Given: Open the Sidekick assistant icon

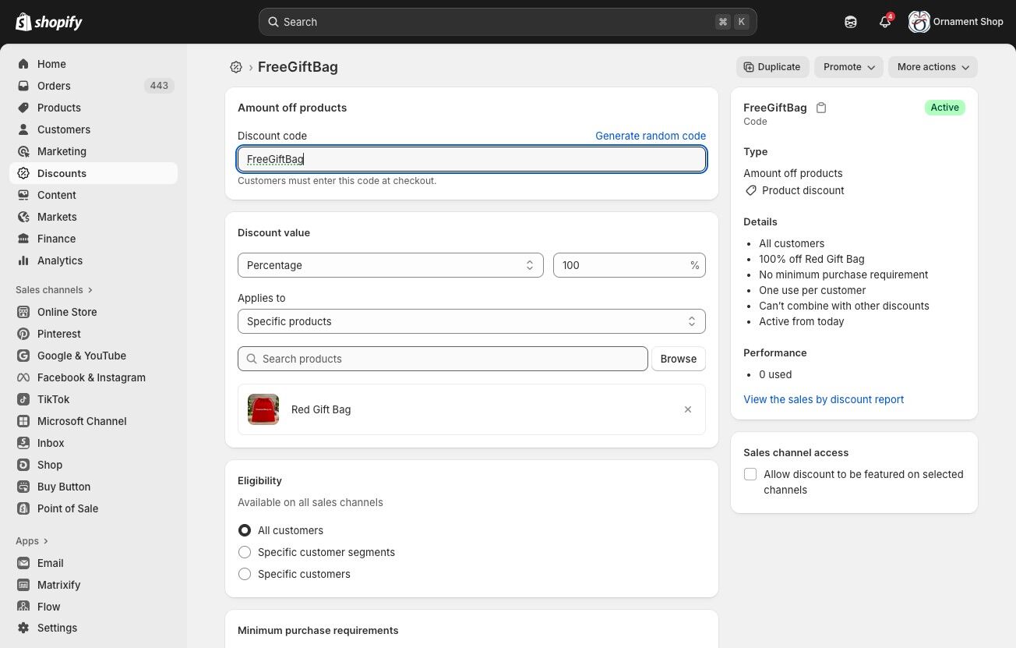Looking at the screenshot, I should [851, 22].
